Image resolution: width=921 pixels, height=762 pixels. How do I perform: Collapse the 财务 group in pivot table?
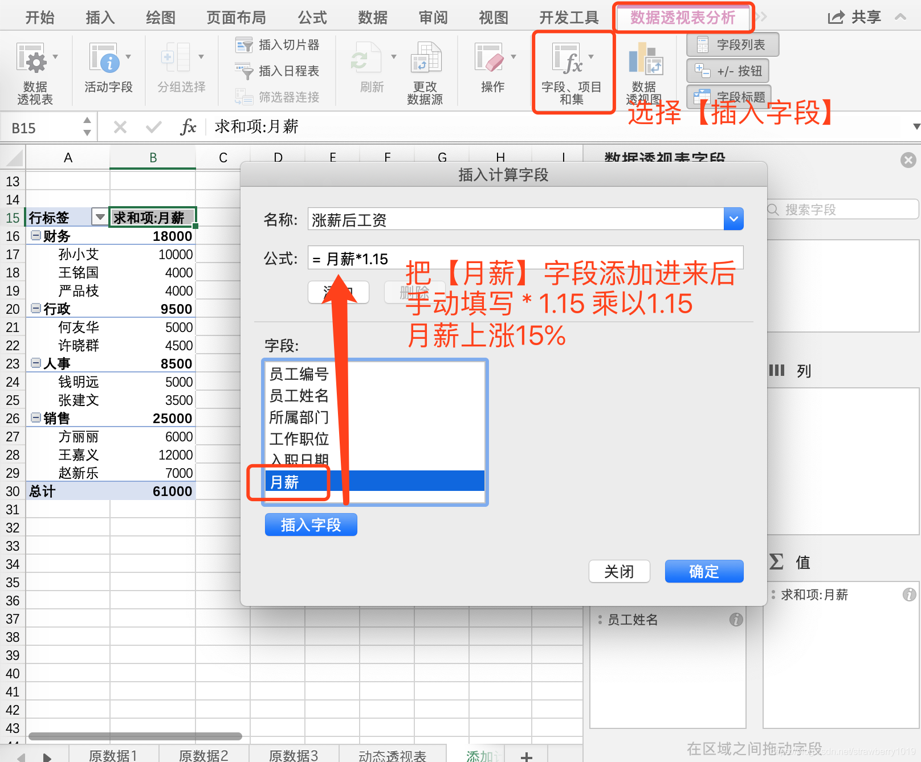tap(36, 235)
